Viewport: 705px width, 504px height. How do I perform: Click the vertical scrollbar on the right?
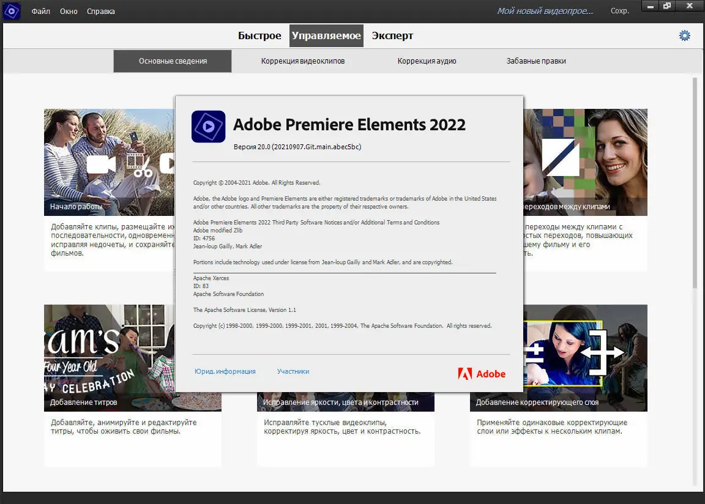695,183
